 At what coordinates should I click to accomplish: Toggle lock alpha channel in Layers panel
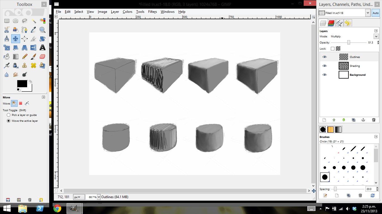click(x=338, y=48)
